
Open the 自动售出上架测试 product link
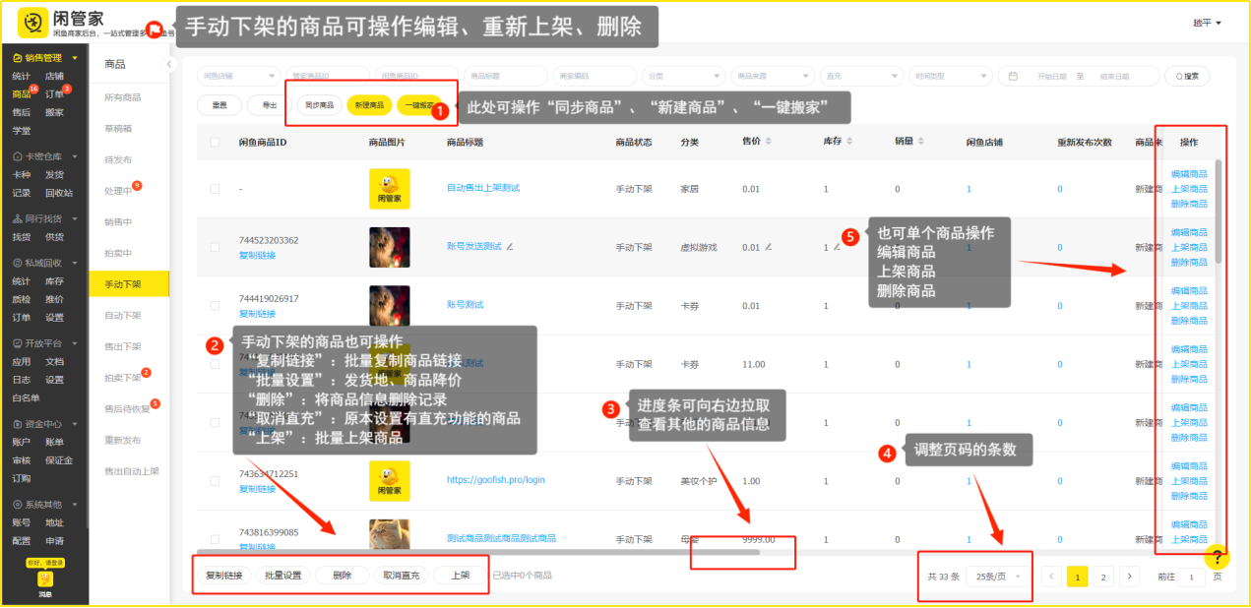pyautogui.click(x=482, y=188)
